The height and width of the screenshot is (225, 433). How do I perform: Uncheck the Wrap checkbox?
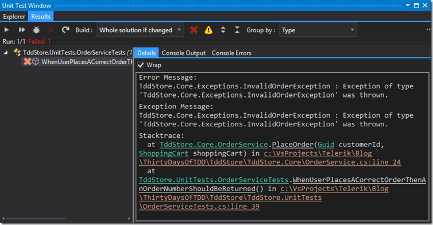tap(141, 65)
